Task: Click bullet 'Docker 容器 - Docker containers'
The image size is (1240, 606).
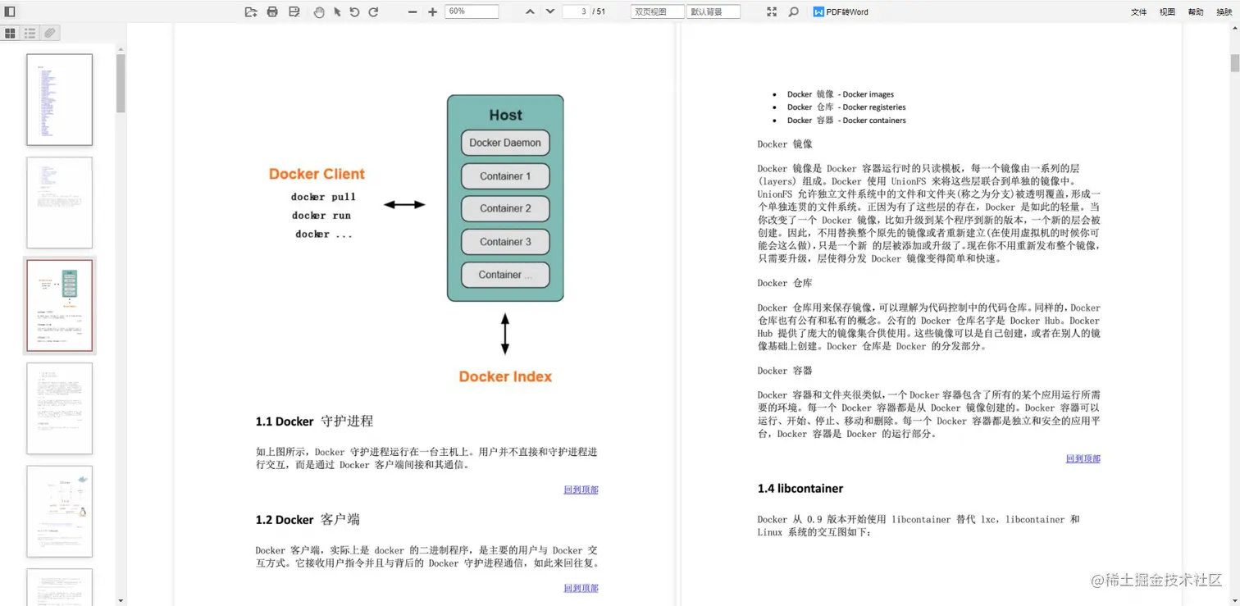Action: 846,121
